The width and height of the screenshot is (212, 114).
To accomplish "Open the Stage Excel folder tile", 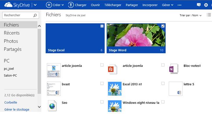I will click(x=75, y=38).
